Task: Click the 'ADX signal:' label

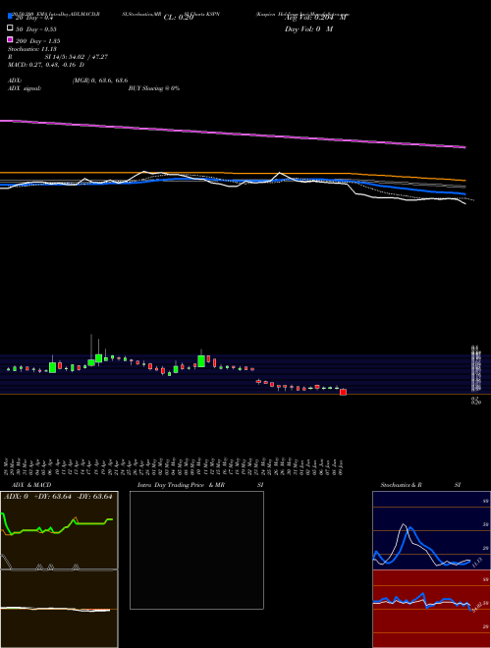Action: click(25, 88)
